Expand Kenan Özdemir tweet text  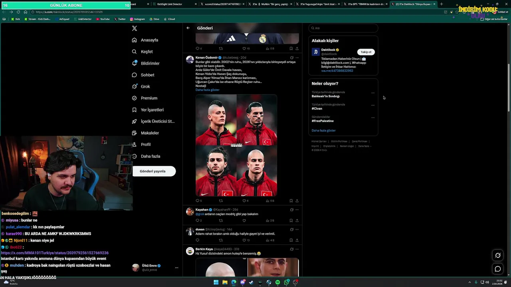point(207,90)
